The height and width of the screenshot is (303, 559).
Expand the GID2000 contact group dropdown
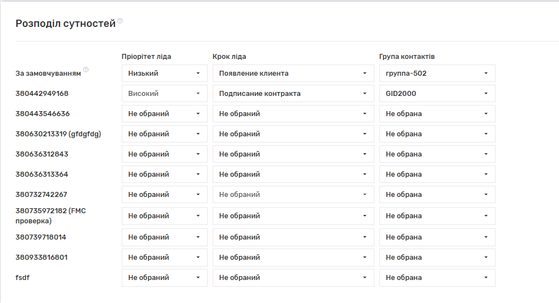[437, 94]
